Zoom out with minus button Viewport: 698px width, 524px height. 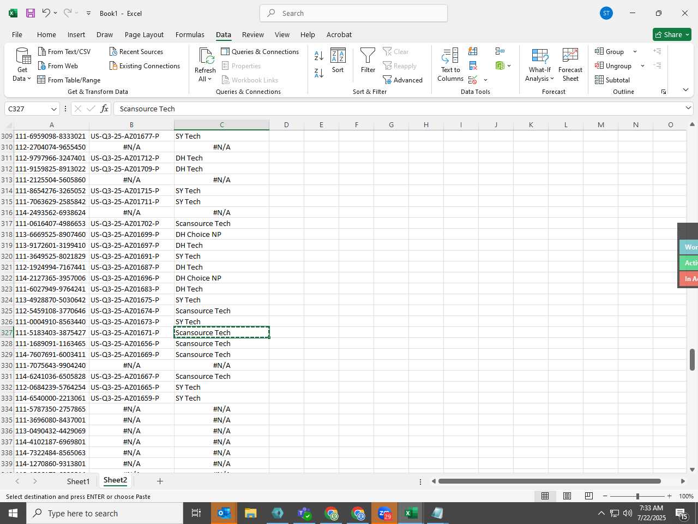(605, 496)
